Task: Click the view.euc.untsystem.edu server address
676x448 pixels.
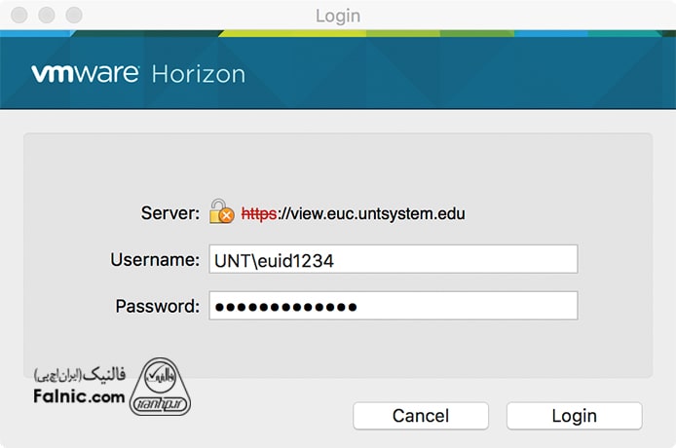Action: click(x=372, y=212)
